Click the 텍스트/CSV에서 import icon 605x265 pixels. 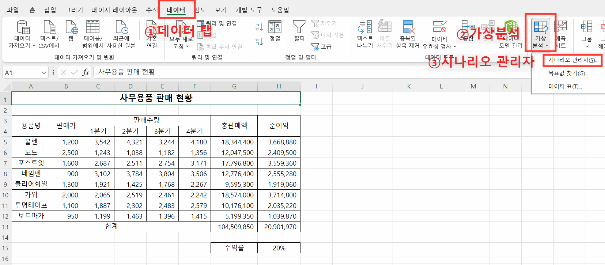coord(49,27)
